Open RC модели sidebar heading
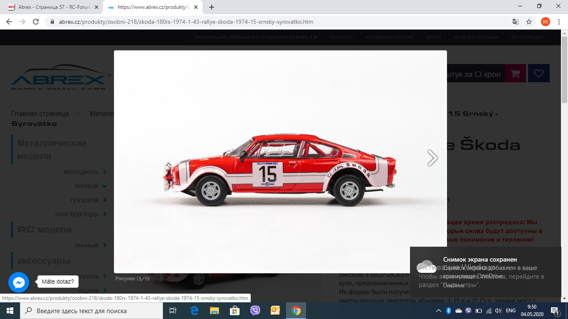The height and width of the screenshot is (319, 568). pyautogui.click(x=44, y=230)
